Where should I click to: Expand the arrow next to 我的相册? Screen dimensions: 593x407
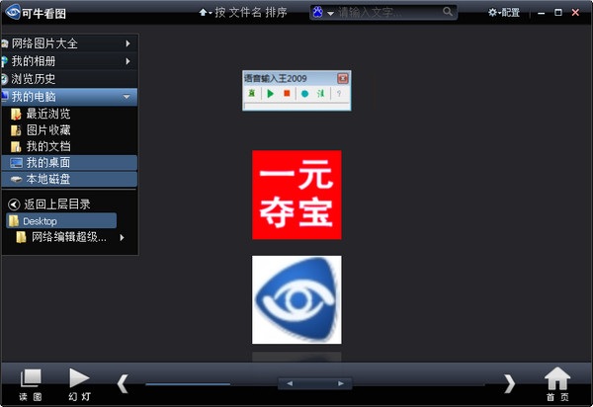click(x=127, y=61)
